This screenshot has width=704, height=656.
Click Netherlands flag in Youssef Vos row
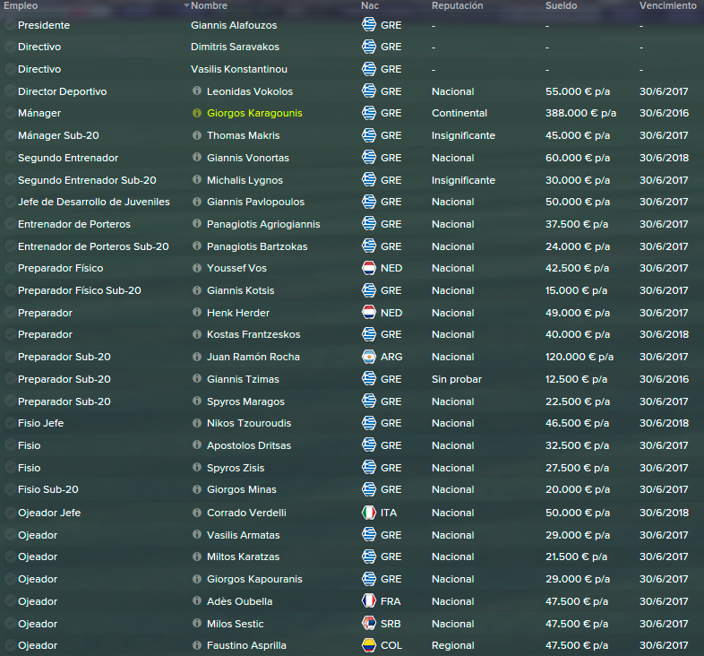(x=369, y=268)
